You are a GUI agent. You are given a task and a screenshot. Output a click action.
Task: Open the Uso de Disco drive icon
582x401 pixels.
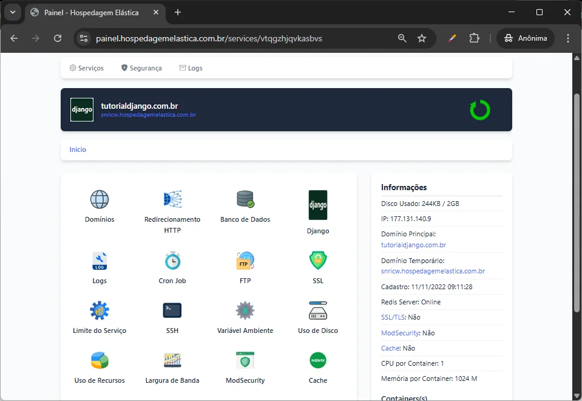click(318, 310)
